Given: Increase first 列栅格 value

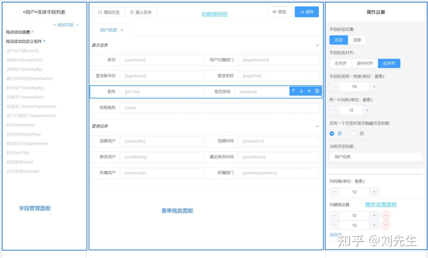Looking at the screenshot, I should [x=374, y=215].
